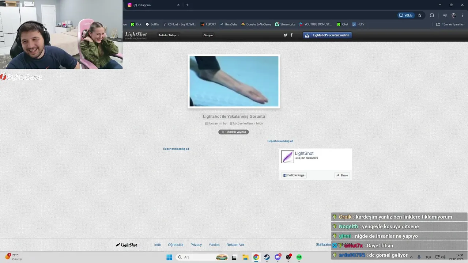Switch to Chrome on the taskbar
Screen dimensions: 468x263
(256, 257)
